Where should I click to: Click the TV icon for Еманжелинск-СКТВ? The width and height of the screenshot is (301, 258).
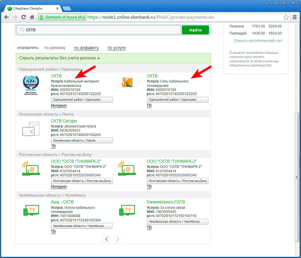click(127, 210)
